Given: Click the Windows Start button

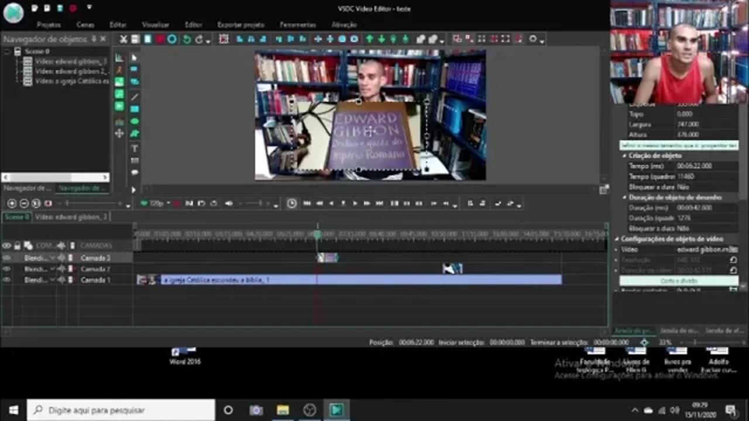Looking at the screenshot, I should 13,410.
